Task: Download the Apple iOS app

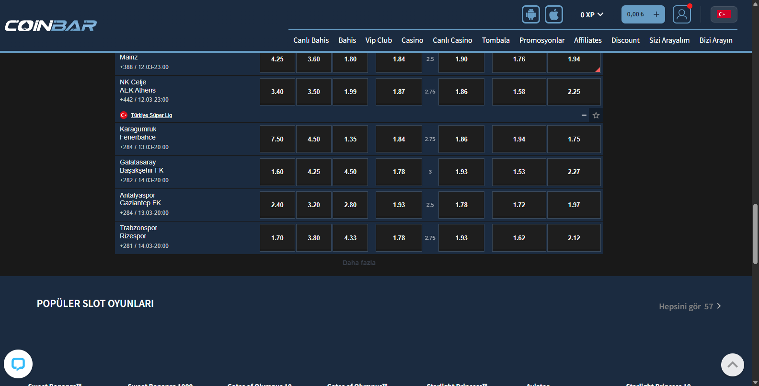Action: [x=554, y=14]
